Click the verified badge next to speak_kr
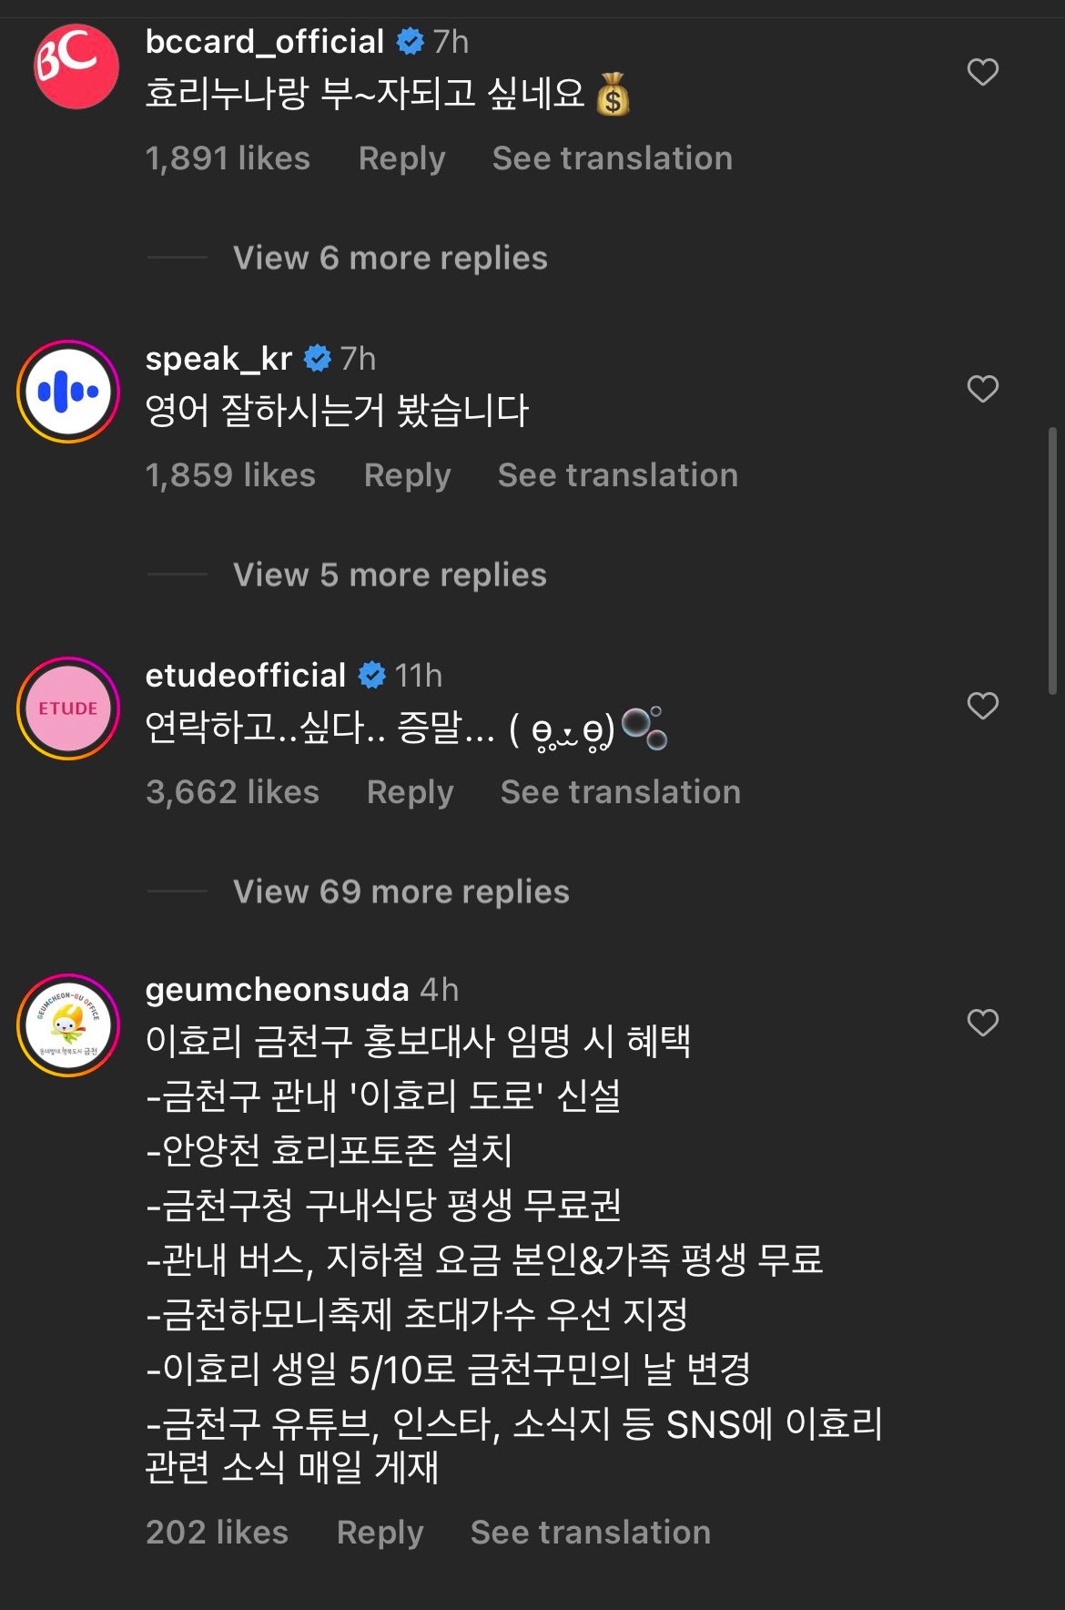 317,359
